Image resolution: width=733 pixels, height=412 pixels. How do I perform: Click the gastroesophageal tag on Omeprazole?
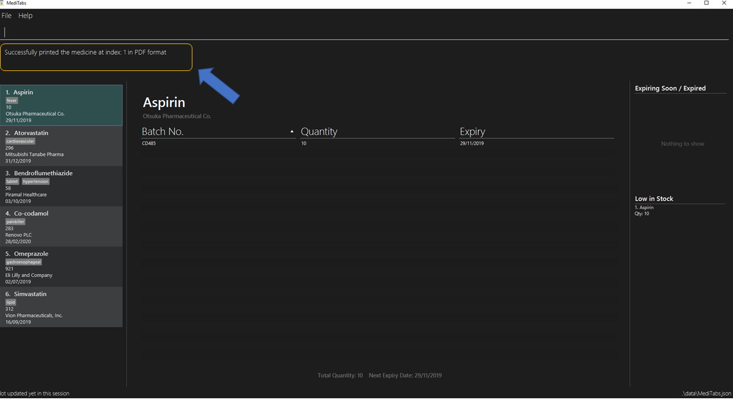coord(24,262)
